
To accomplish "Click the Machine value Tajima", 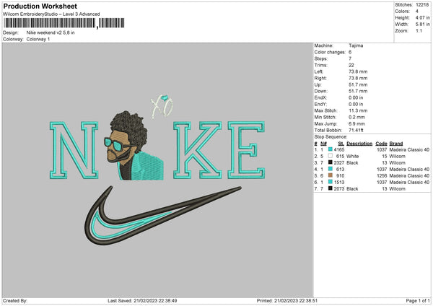I will tap(356, 45).
